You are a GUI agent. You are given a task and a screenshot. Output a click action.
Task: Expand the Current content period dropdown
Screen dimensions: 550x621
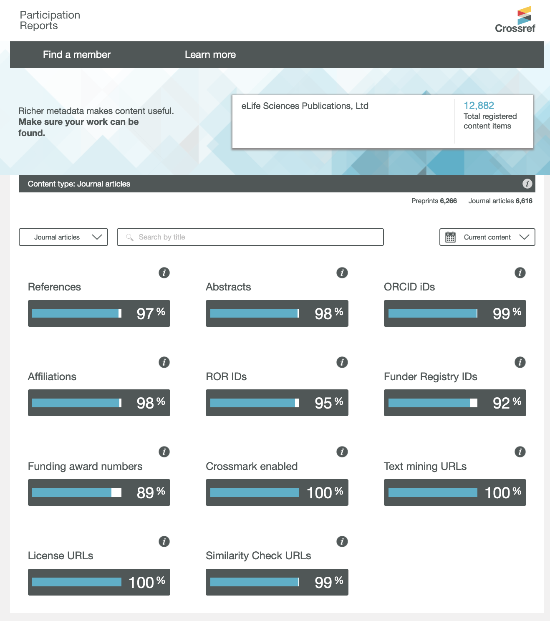tap(487, 237)
